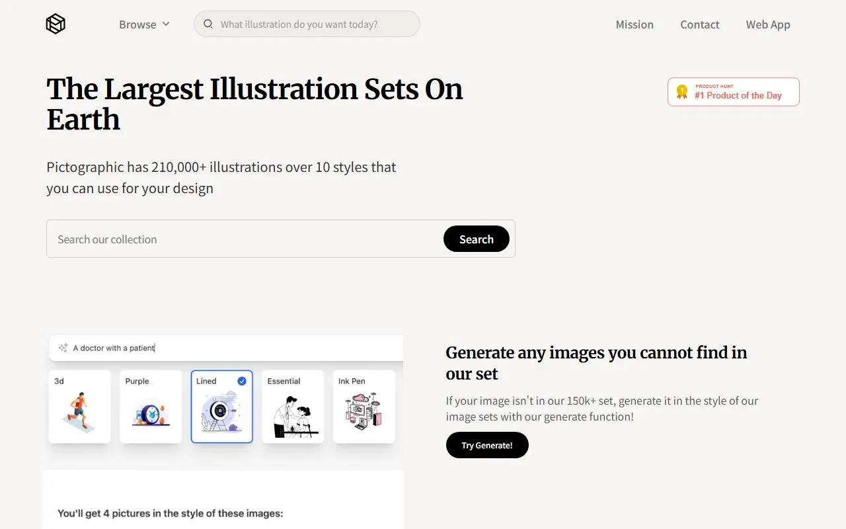Click the Product Hunt medal badge icon
The image size is (846, 529).
tap(682, 92)
